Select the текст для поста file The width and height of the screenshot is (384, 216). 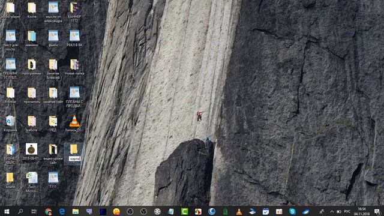(x=10, y=41)
